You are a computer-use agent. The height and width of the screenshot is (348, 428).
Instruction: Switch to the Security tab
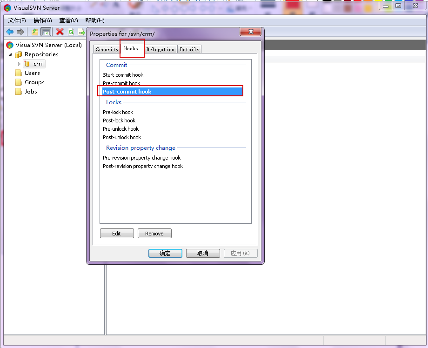[107, 49]
